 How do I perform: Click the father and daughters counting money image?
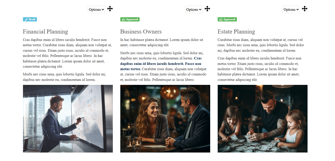263,119
